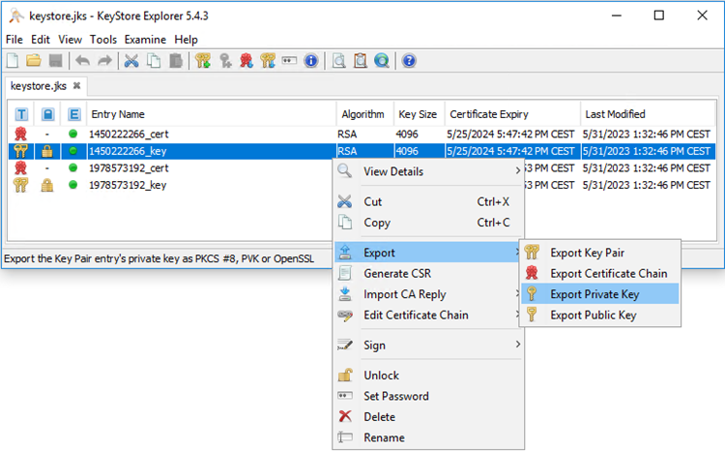Click Generate Key Pair toolbar icon
The image size is (725, 452).
pyautogui.click(x=203, y=61)
